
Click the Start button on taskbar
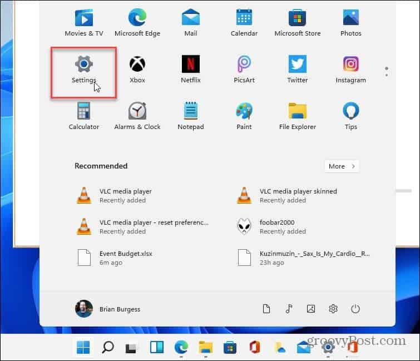[x=83, y=347]
